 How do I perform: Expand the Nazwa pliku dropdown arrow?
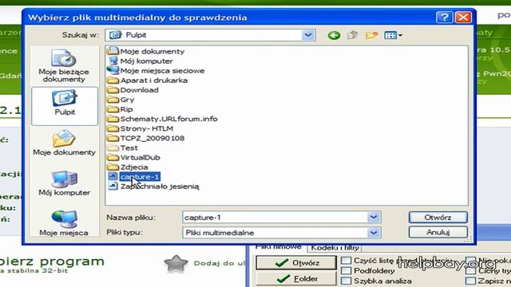click(x=374, y=217)
